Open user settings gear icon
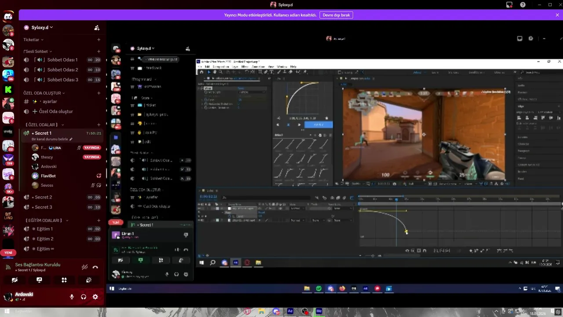Viewport: 563px width, 317px height. tap(95, 297)
